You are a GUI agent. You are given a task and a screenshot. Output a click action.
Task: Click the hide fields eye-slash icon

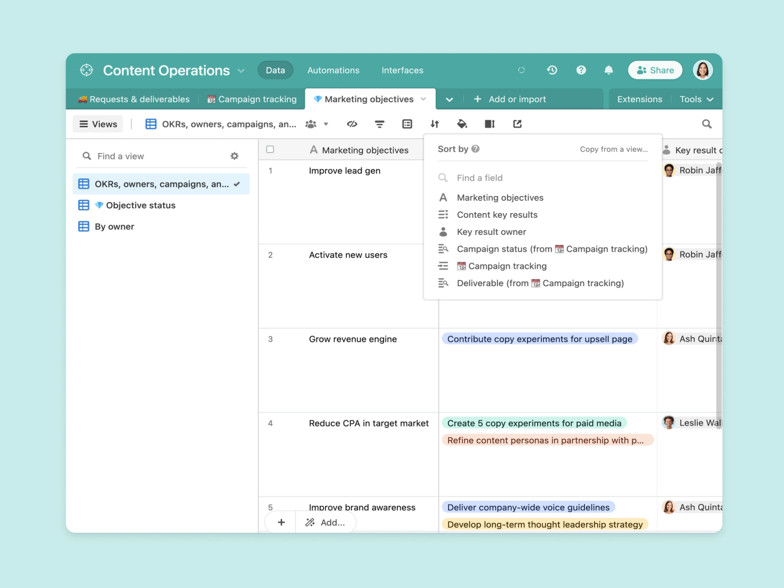[x=352, y=124]
